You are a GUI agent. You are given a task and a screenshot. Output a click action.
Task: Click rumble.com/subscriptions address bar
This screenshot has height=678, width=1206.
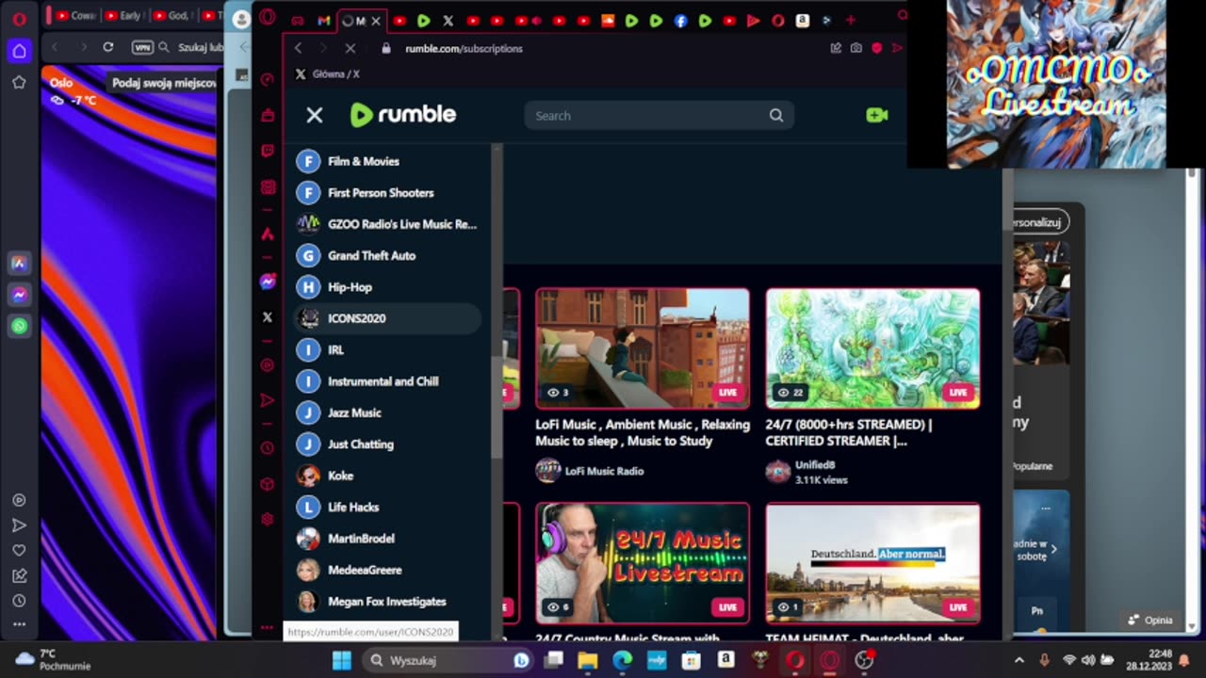click(464, 48)
